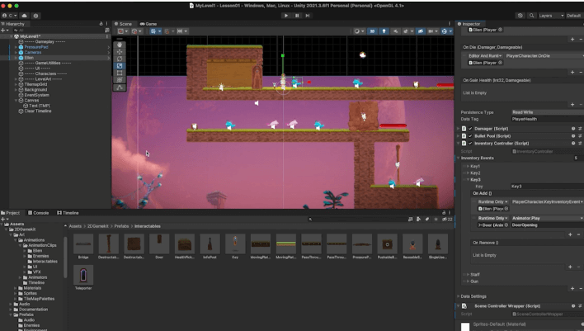The image size is (584, 331).
Task: Toggle scene lighting bulb icon
Action: tap(384, 31)
